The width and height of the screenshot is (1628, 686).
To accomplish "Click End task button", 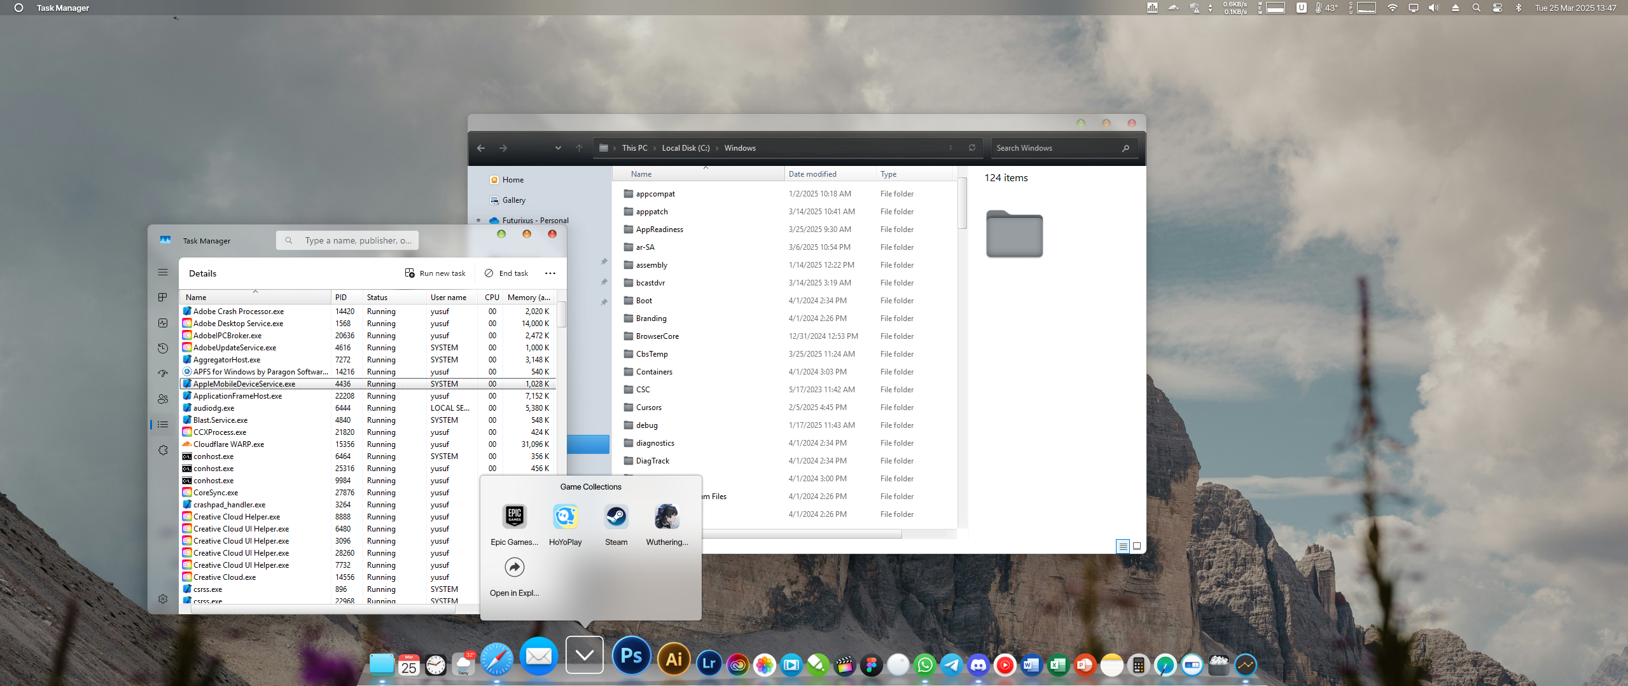I will point(506,273).
